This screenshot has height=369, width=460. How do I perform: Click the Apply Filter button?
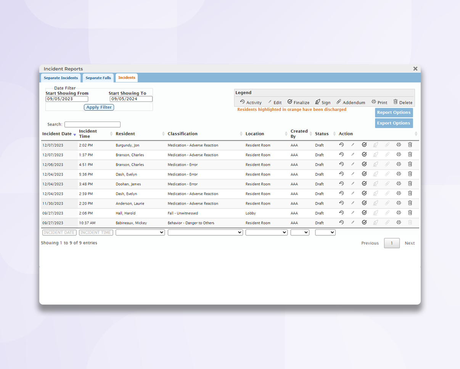(98, 107)
